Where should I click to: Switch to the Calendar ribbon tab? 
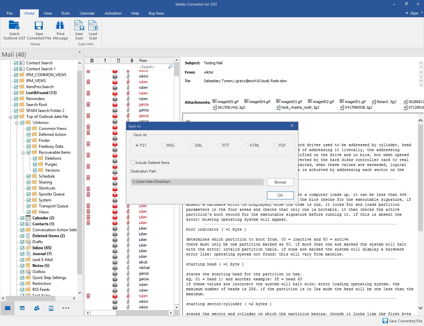(87, 13)
